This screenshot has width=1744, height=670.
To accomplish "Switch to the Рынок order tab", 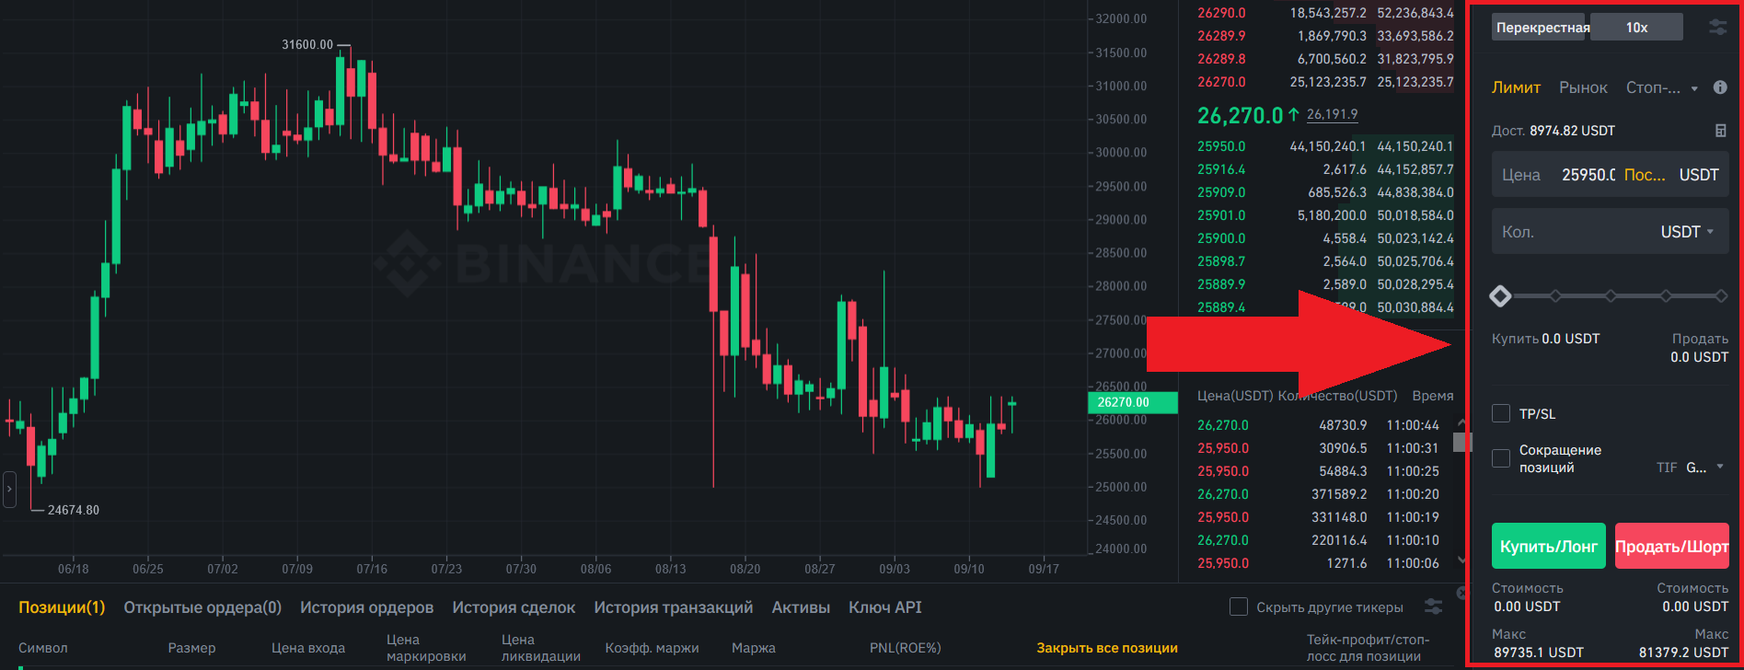I will pos(1583,87).
